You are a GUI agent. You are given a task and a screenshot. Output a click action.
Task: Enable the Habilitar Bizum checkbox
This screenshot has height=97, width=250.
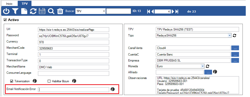point(49,81)
